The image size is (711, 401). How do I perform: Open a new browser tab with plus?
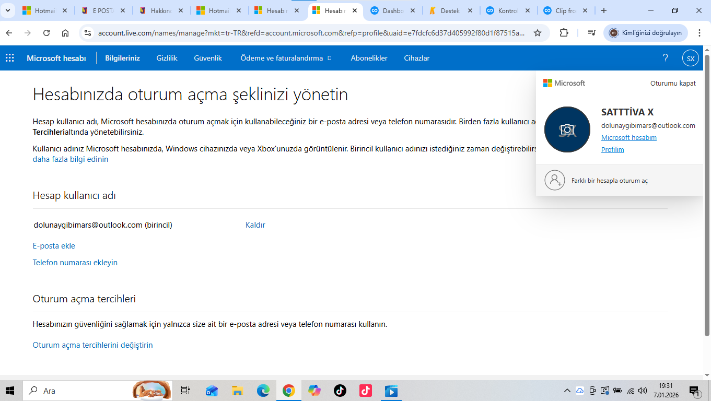point(604,10)
